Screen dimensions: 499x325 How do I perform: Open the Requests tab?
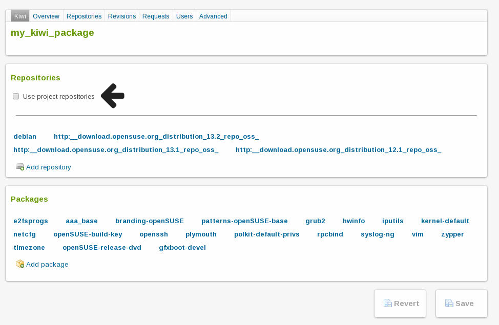click(x=156, y=16)
